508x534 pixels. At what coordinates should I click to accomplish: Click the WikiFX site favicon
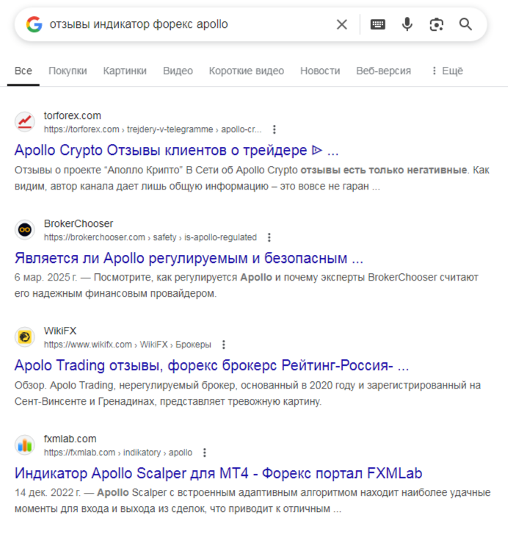tap(25, 336)
